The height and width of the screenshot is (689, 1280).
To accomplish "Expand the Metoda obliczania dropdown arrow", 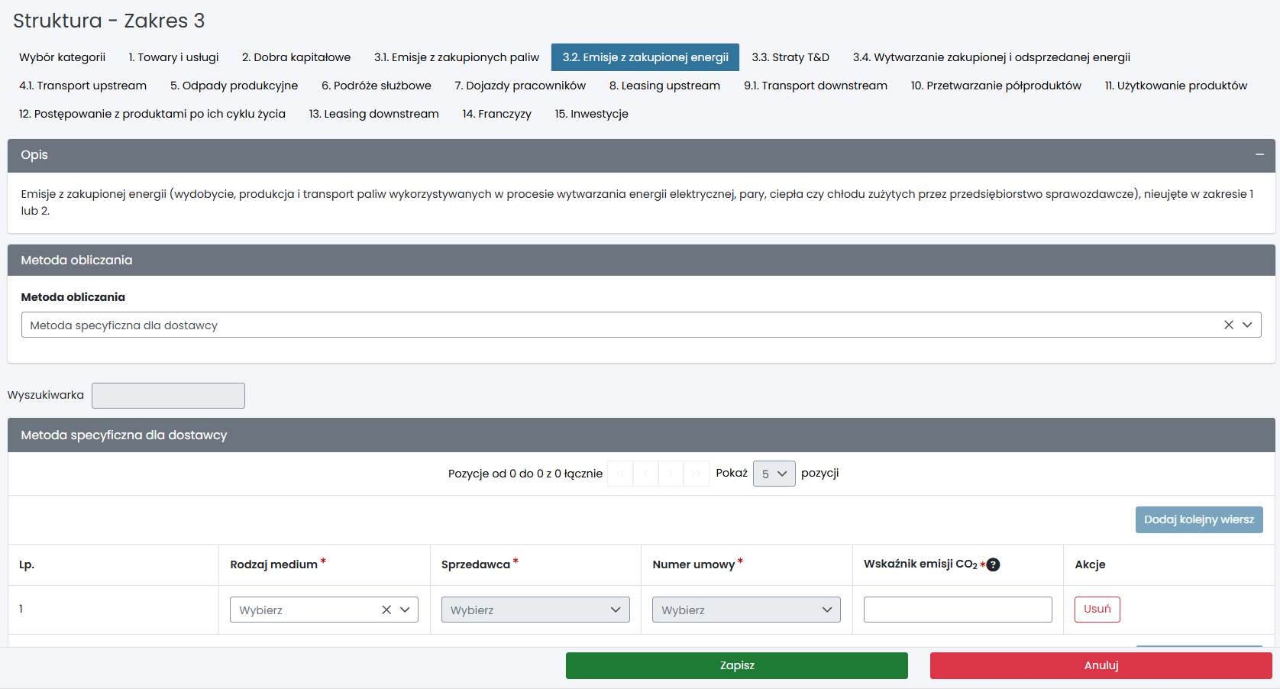I will click(x=1247, y=325).
